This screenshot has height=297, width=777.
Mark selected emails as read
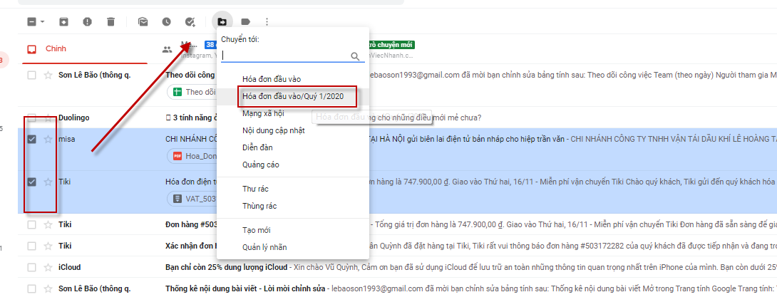(143, 22)
